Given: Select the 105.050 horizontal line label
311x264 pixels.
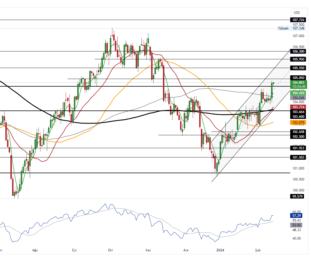Looking at the screenshot, I should point(298,78).
